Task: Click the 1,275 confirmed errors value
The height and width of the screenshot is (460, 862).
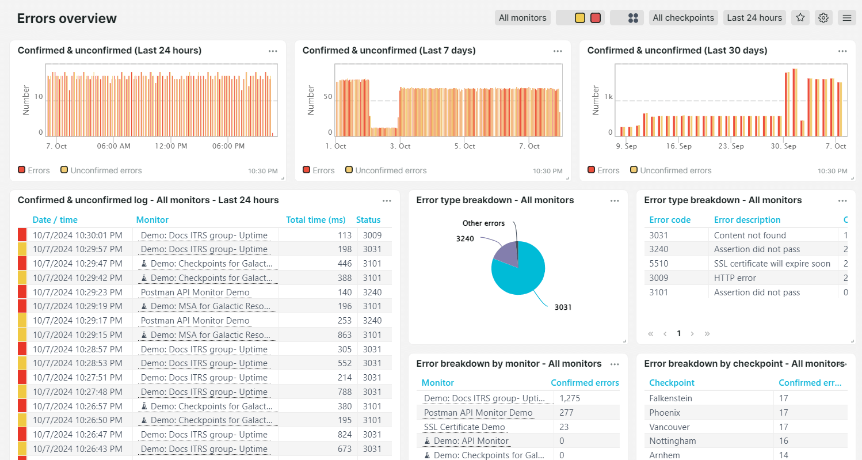Action: (570, 398)
